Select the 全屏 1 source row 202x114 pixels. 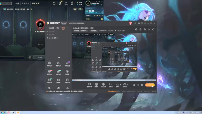pos(59,38)
